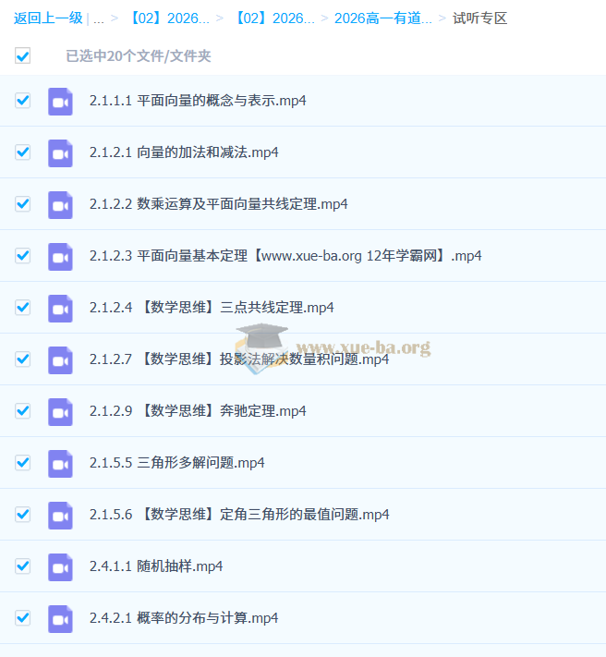606x657 pixels.
Task: Uncheck 2.1.2.1 向量的加法和减法.mp4
Action: (22, 152)
